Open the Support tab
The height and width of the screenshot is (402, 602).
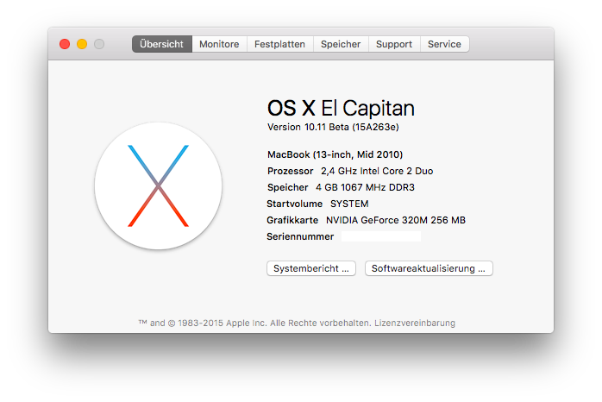click(x=394, y=44)
